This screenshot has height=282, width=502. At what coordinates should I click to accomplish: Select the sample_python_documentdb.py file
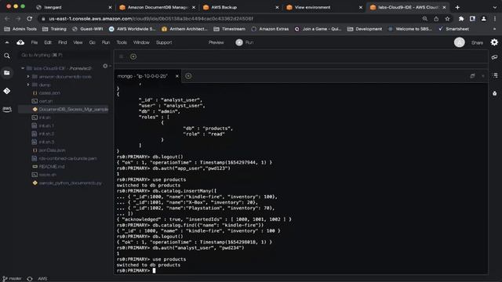[70, 183]
